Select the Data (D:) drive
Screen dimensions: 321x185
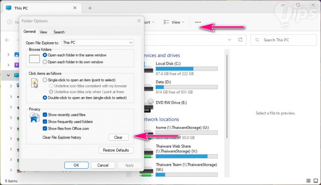(x=181, y=87)
